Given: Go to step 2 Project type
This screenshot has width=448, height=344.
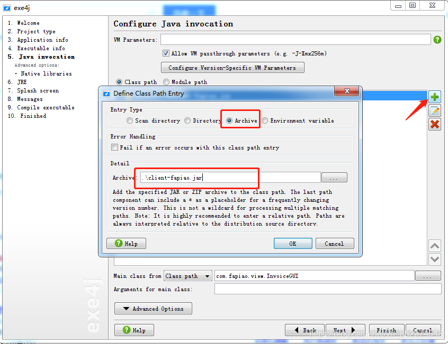Looking at the screenshot, I should click(31, 31).
